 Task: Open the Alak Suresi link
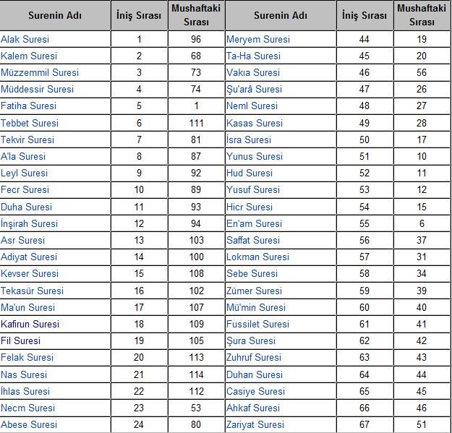pos(25,39)
